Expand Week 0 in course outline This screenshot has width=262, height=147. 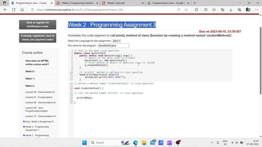point(30,71)
